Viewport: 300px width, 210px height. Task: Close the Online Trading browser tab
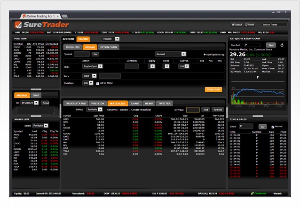57,16
